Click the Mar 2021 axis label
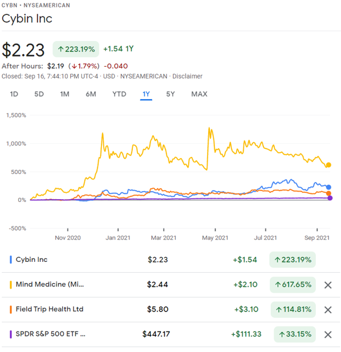 pyautogui.click(x=164, y=238)
